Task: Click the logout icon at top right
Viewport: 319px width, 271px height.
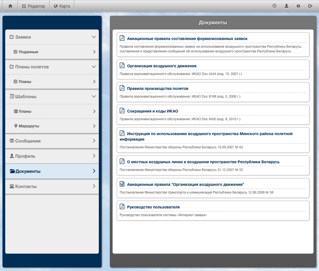Action: click(x=310, y=6)
